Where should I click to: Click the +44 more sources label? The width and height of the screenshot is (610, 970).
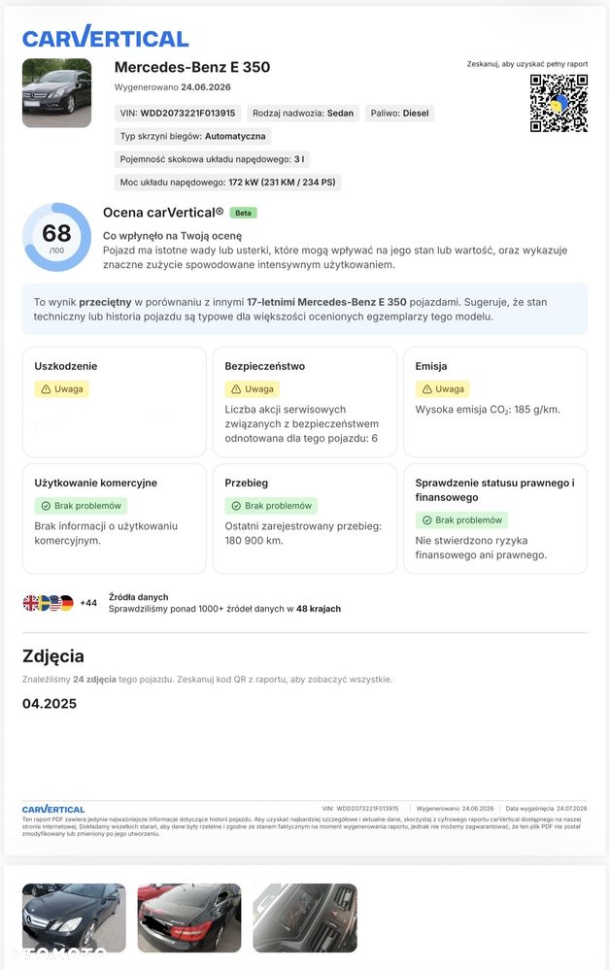click(88, 603)
